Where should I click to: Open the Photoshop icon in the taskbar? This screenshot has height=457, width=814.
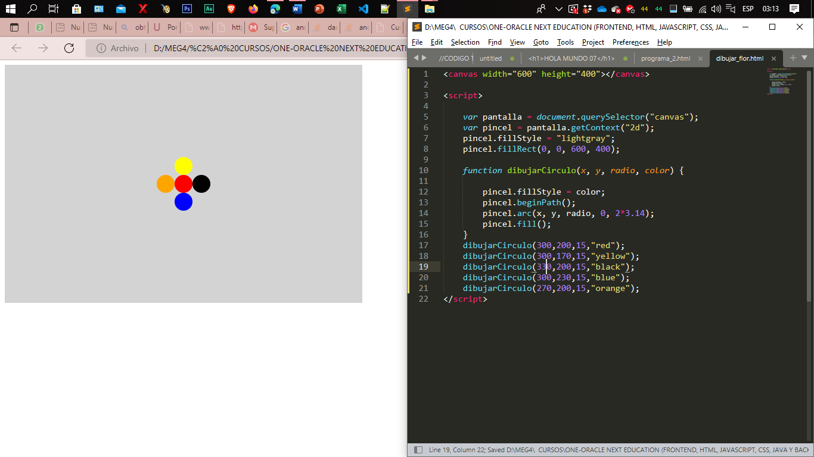tap(187, 9)
